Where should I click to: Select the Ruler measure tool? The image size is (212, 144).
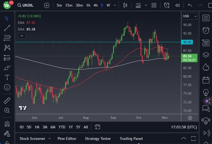tap(7, 101)
